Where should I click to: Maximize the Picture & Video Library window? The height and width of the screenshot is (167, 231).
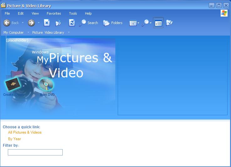click(219, 6)
